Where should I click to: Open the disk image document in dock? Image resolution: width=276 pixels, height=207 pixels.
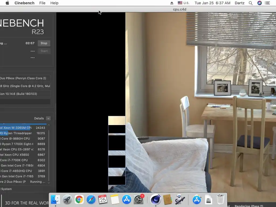coord(208,200)
